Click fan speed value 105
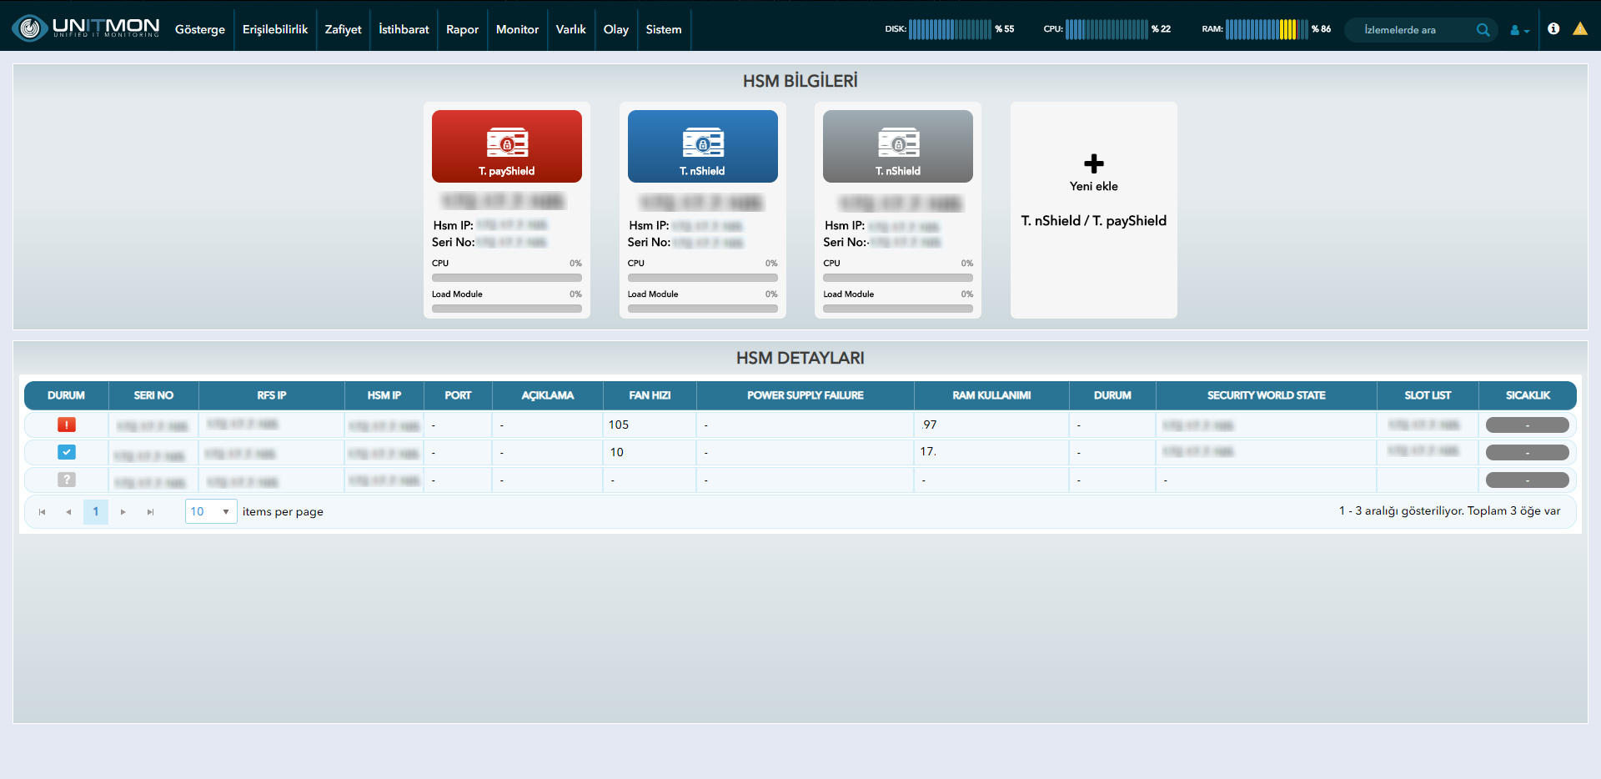Screen dimensions: 1601x779 [x=619, y=425]
